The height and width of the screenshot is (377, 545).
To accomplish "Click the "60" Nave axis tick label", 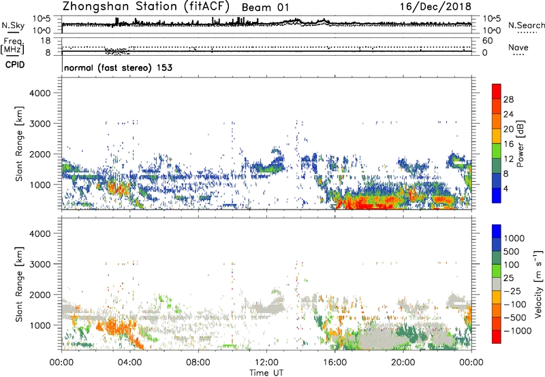I will tap(487, 41).
